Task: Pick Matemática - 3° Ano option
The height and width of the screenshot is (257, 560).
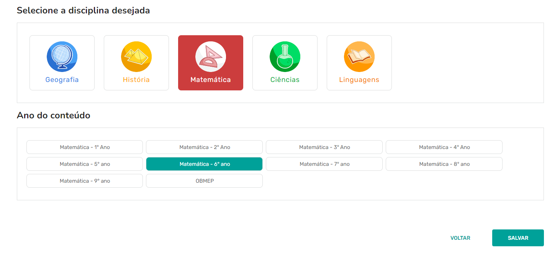Action: pyautogui.click(x=324, y=147)
